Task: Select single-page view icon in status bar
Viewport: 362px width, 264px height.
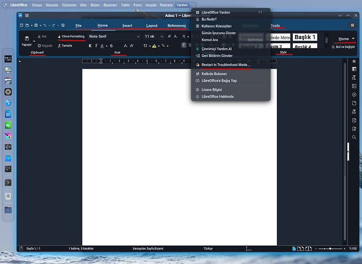Action: pos(294,249)
